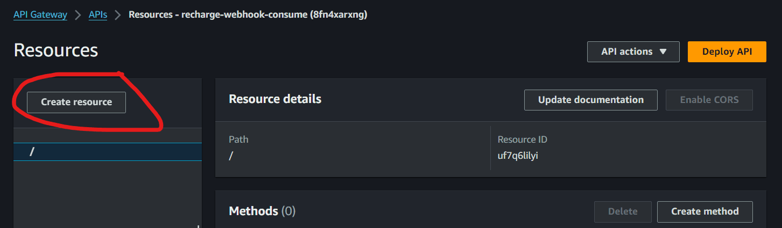The width and height of the screenshot is (782, 228).
Task: Click the Create method button
Action: 705,211
